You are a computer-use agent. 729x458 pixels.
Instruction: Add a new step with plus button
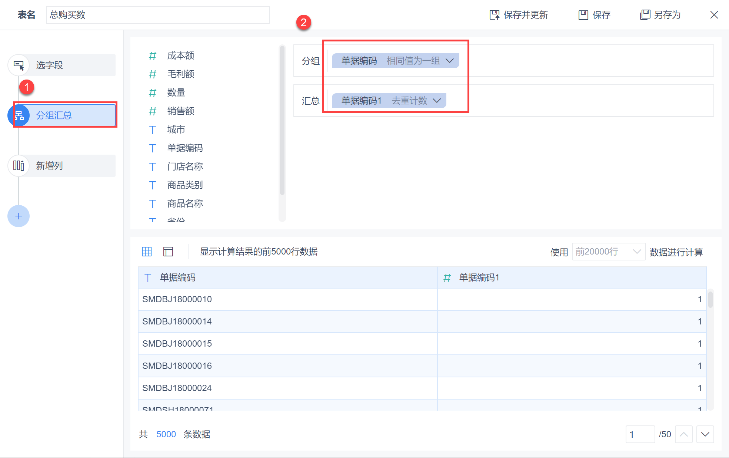click(x=19, y=216)
